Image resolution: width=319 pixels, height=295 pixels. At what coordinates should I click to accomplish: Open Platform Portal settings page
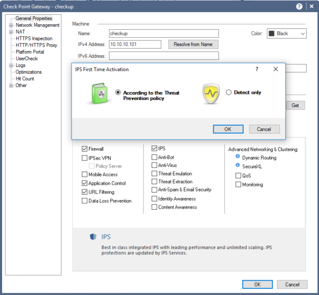[x=30, y=52]
